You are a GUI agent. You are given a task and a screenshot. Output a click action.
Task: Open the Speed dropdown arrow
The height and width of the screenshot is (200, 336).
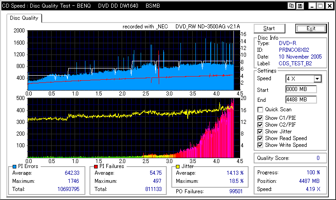click(317, 79)
